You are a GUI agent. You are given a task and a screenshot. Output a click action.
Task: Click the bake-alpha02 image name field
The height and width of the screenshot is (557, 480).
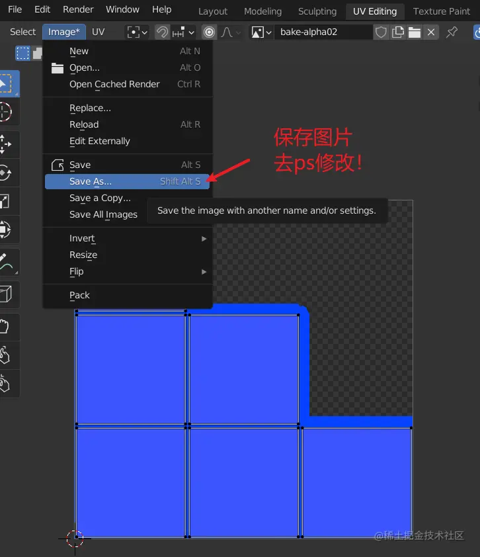[x=323, y=32]
